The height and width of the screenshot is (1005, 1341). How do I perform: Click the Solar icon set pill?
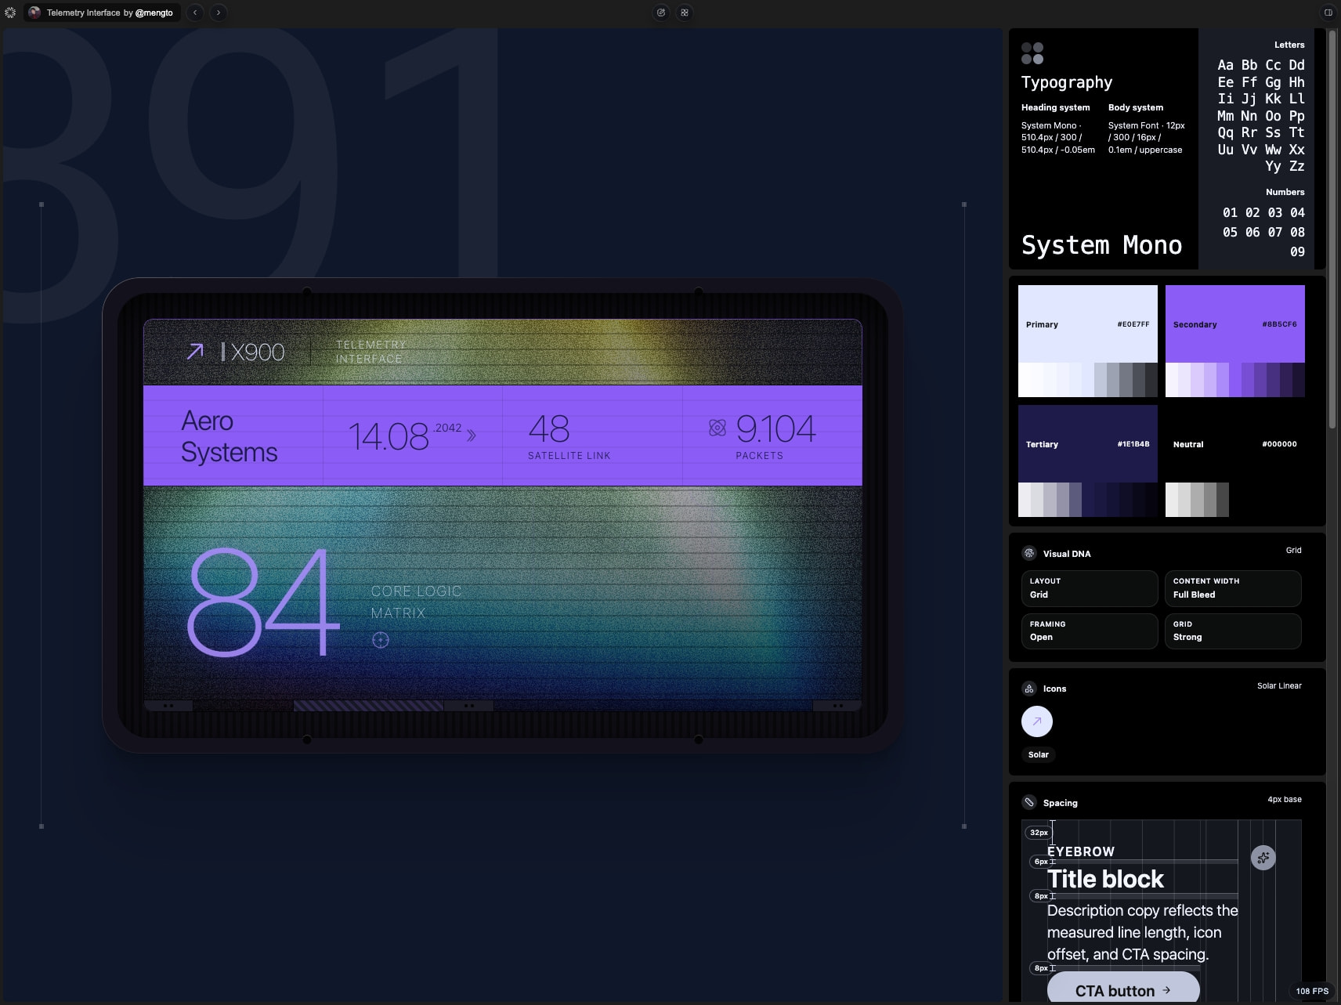click(1039, 754)
